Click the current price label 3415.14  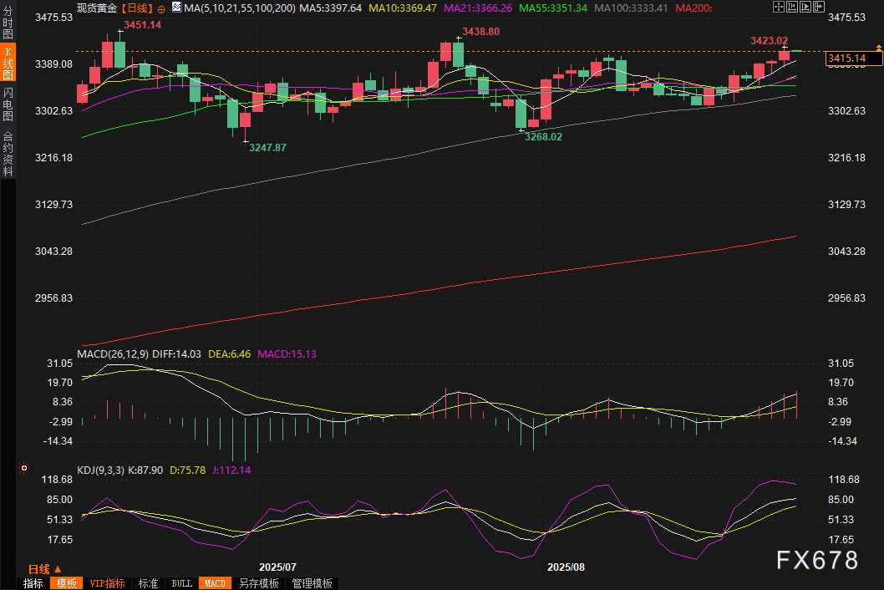point(852,58)
